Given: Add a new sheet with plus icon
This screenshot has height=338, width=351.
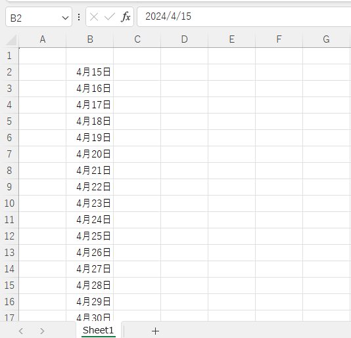Looking at the screenshot, I should tap(155, 331).
